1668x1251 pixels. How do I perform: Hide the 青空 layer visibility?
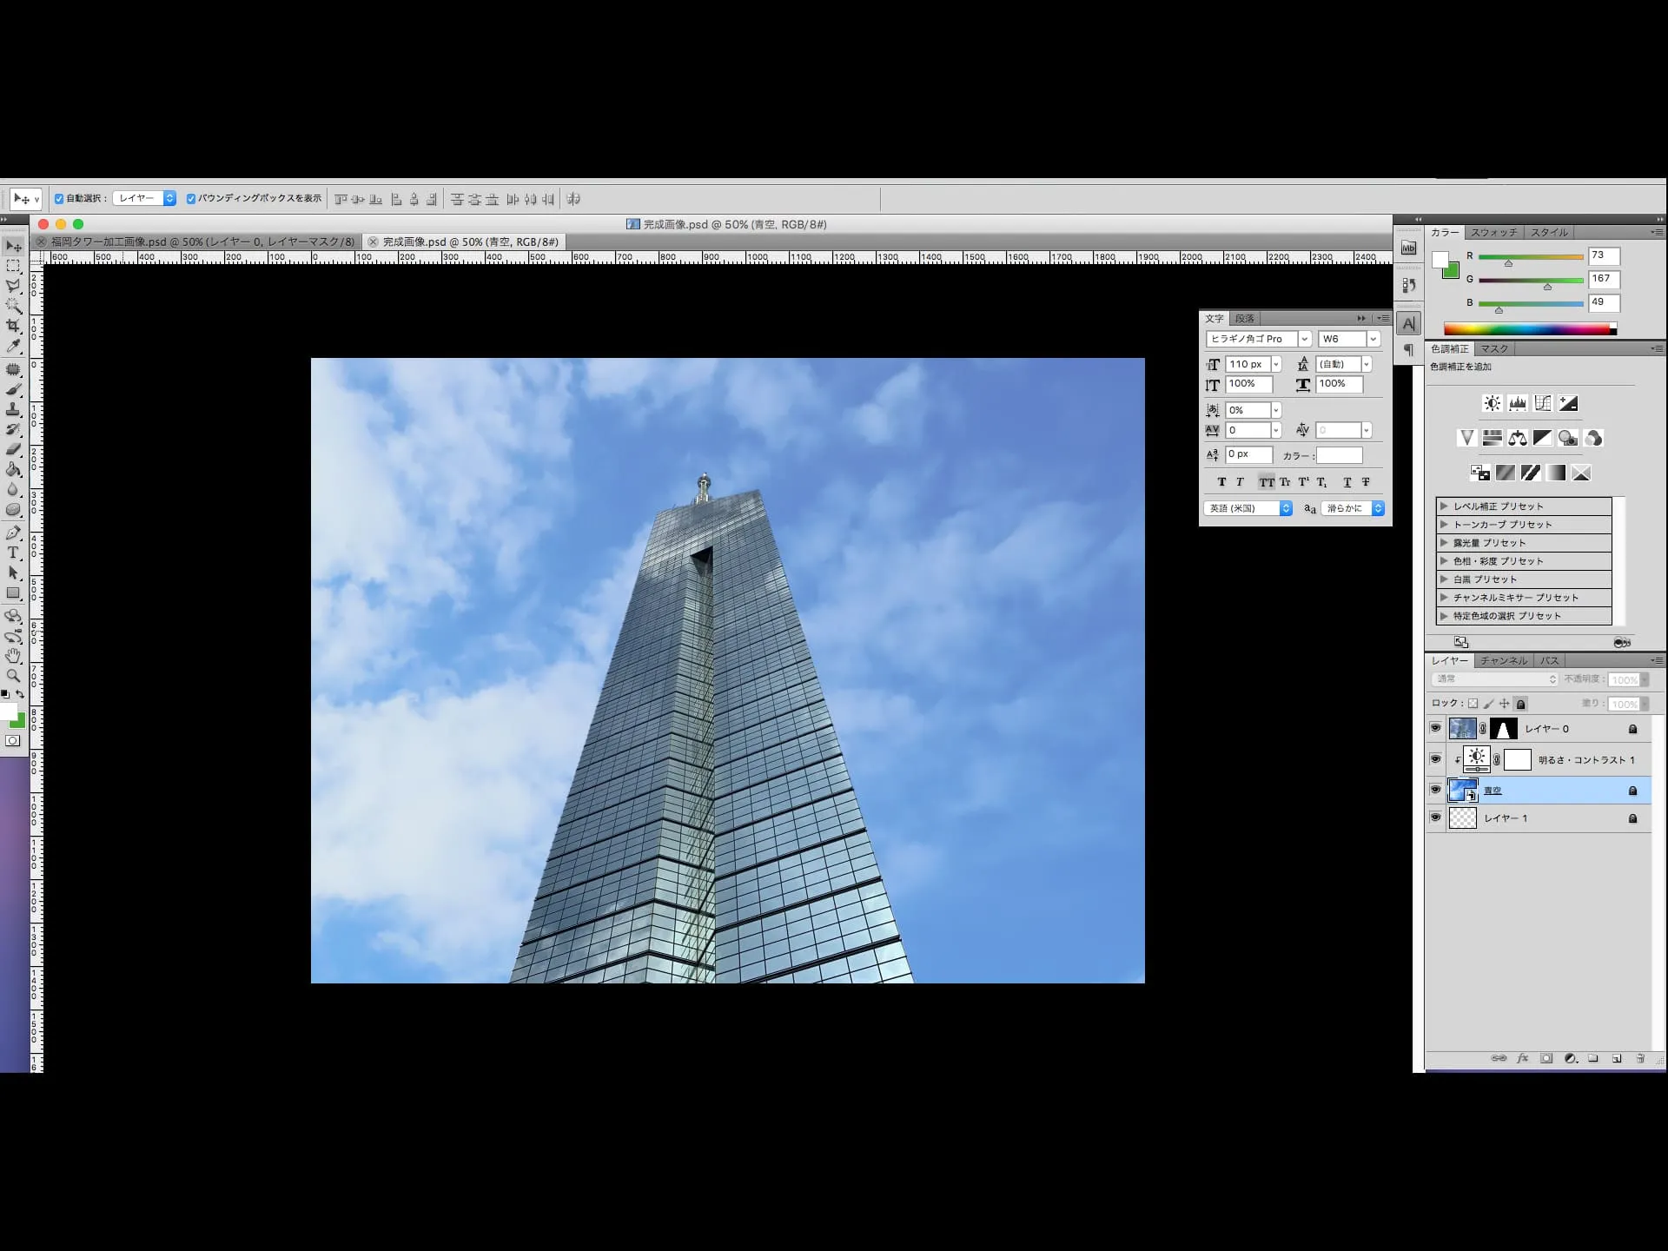point(1435,790)
